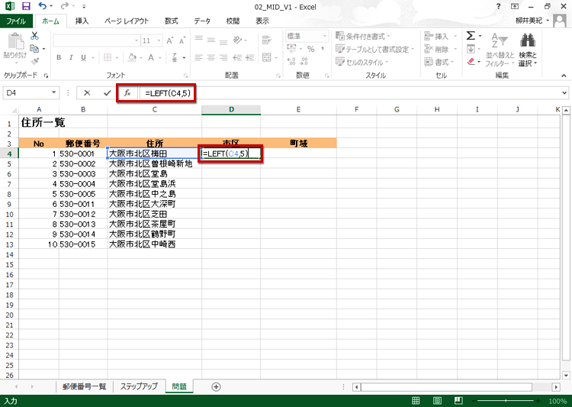Click the Percent Style icon

click(310, 49)
